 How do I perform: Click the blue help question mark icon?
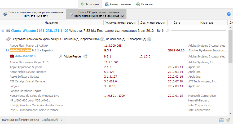pyautogui.click(x=229, y=14)
